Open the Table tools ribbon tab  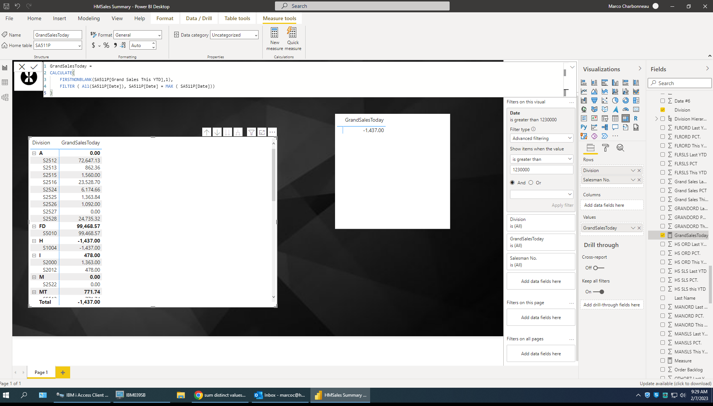(237, 18)
